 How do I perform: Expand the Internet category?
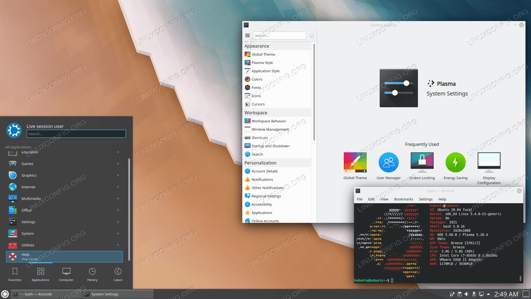pos(64,187)
